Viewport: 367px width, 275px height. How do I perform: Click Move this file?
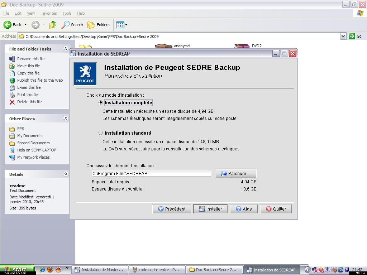[x=25, y=66]
